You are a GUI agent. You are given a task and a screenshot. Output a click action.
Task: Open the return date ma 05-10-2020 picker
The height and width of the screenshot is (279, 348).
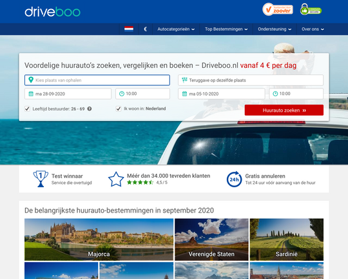222,94
